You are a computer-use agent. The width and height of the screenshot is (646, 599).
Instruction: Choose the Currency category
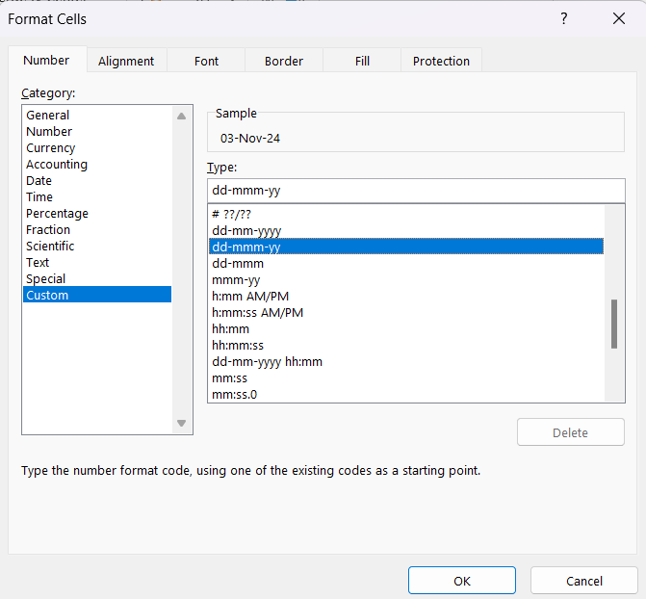(x=97, y=147)
